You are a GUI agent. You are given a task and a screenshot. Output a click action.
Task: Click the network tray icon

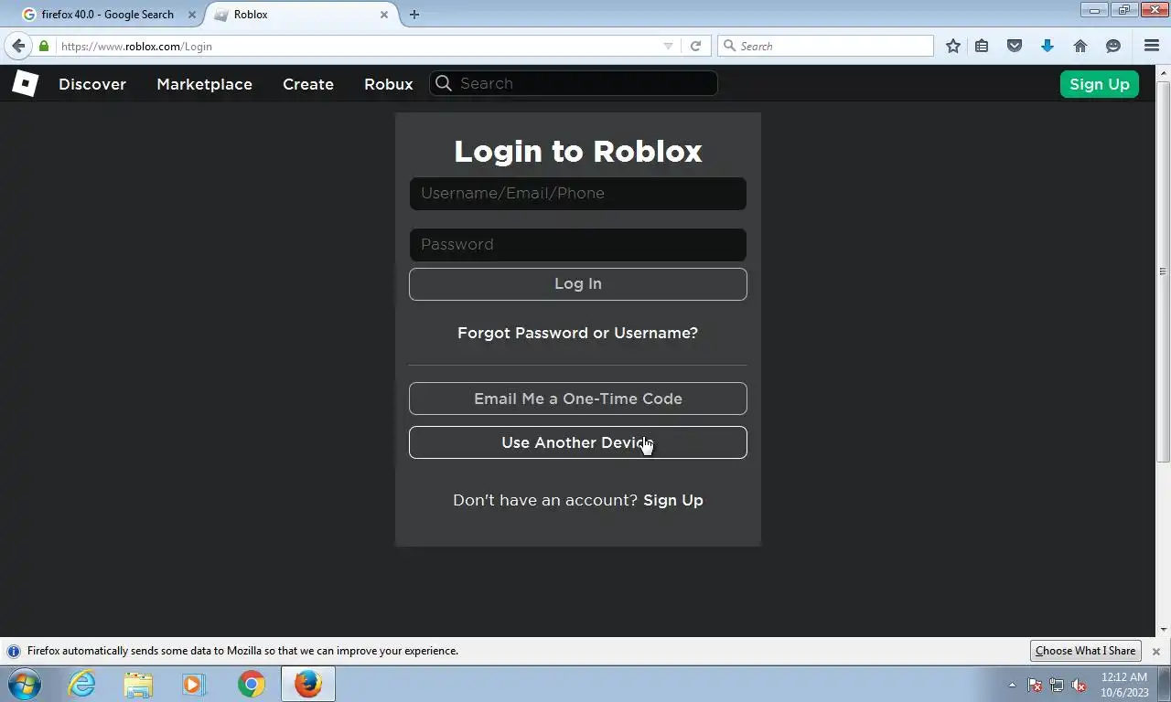pos(1057,685)
